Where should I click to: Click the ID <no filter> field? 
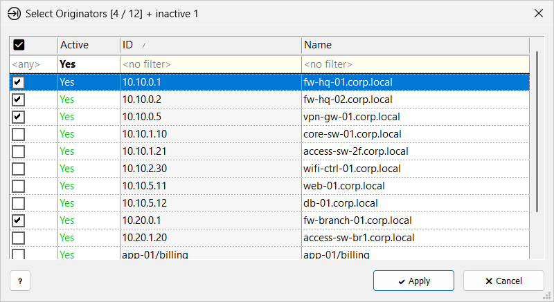pyautogui.click(x=211, y=64)
